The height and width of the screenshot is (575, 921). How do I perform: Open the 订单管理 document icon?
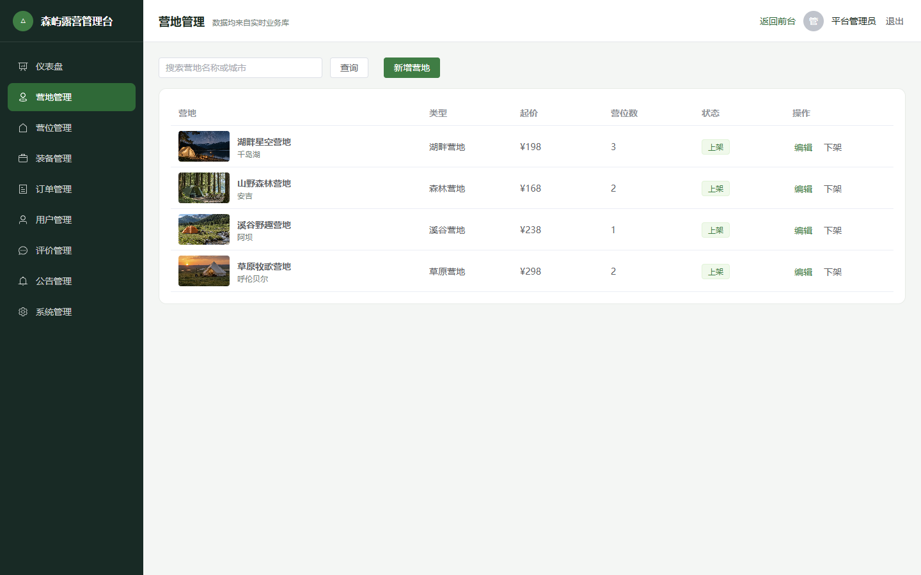[x=23, y=189]
